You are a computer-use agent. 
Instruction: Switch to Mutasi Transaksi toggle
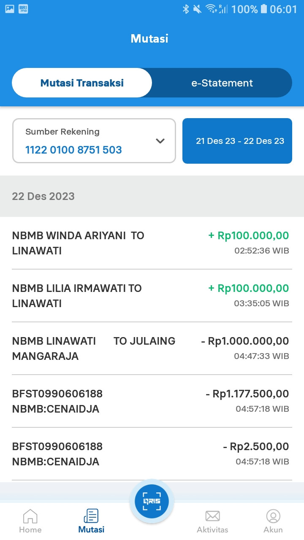tap(82, 83)
